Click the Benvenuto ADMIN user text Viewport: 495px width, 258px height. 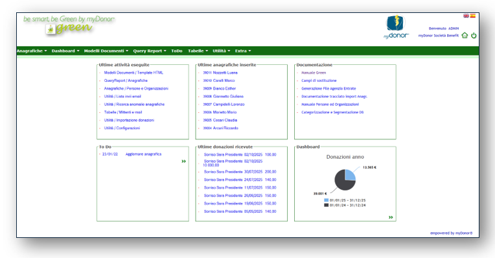444,29
